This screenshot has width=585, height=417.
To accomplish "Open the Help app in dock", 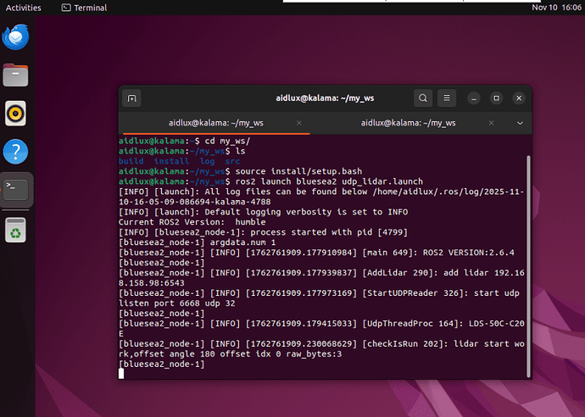I will pyautogui.click(x=16, y=152).
